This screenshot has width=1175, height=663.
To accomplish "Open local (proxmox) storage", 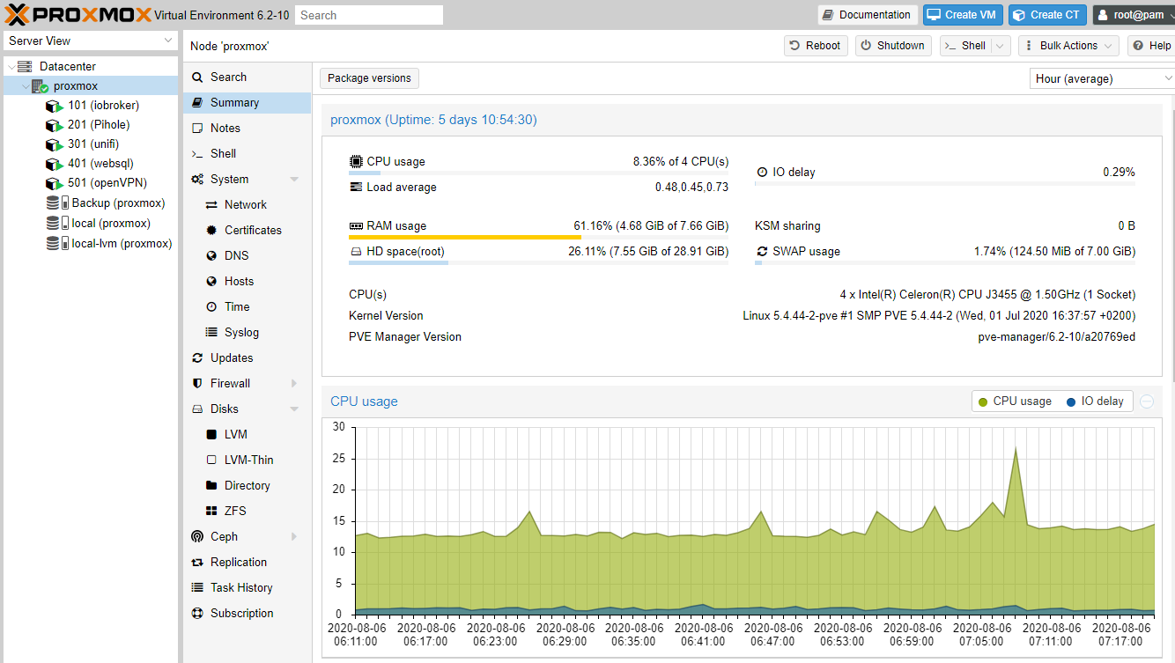I will [110, 223].
